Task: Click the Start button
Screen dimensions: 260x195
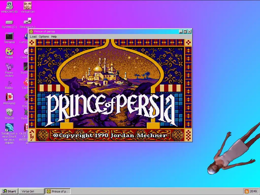Action: (9, 191)
